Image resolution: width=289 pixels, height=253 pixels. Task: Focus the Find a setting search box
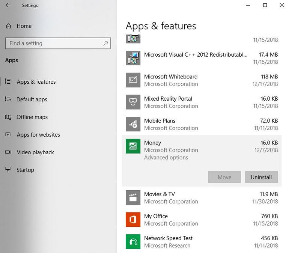(x=58, y=43)
